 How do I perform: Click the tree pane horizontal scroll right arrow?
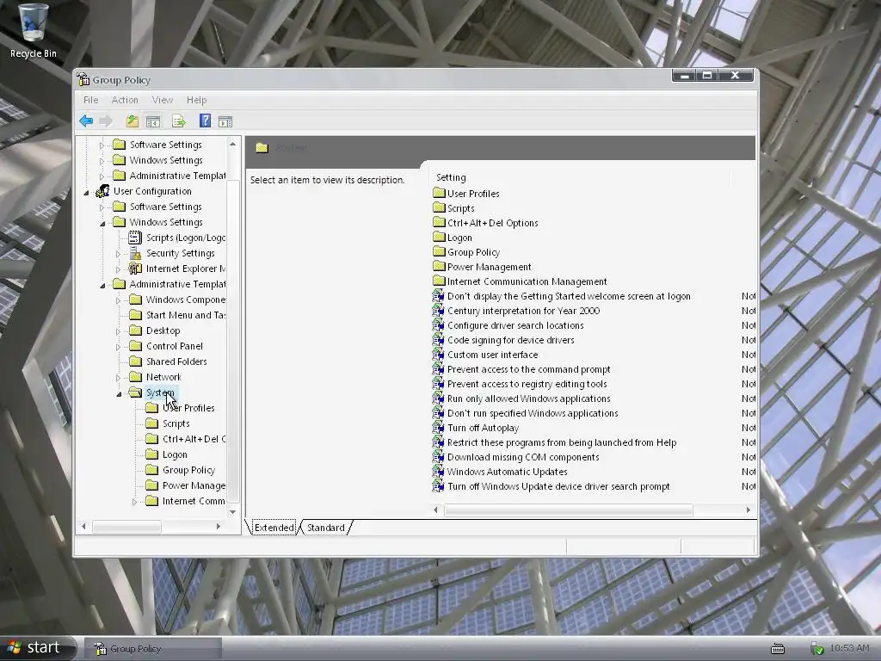click(218, 526)
